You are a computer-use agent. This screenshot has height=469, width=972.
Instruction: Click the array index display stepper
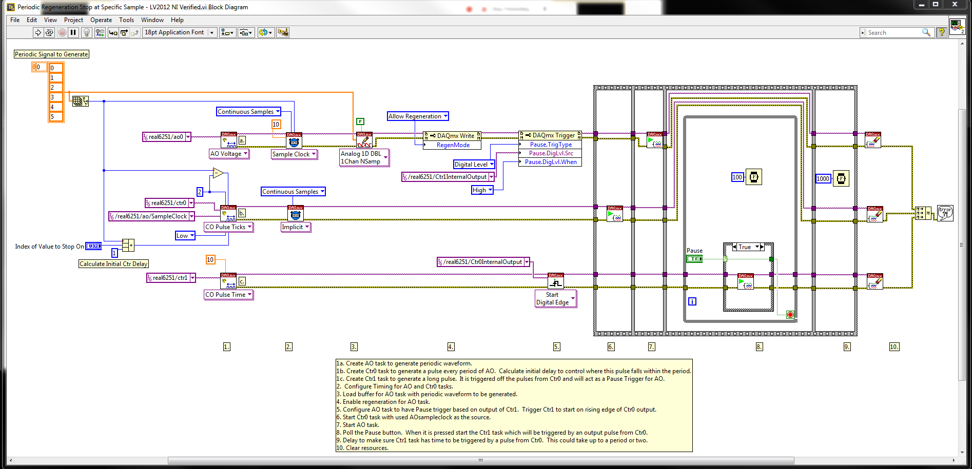click(34, 67)
